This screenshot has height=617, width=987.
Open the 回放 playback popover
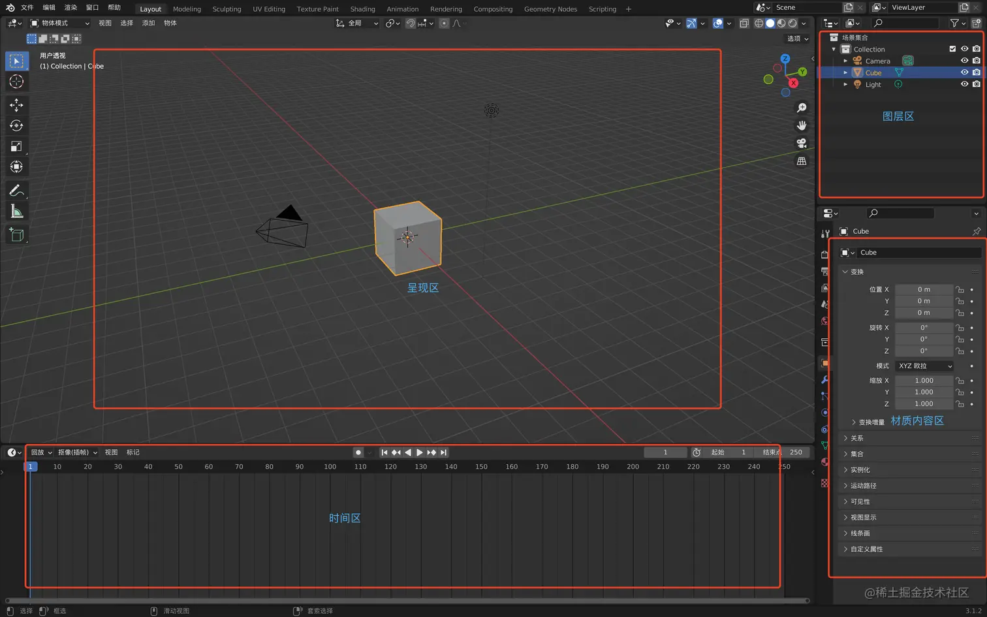(41, 452)
